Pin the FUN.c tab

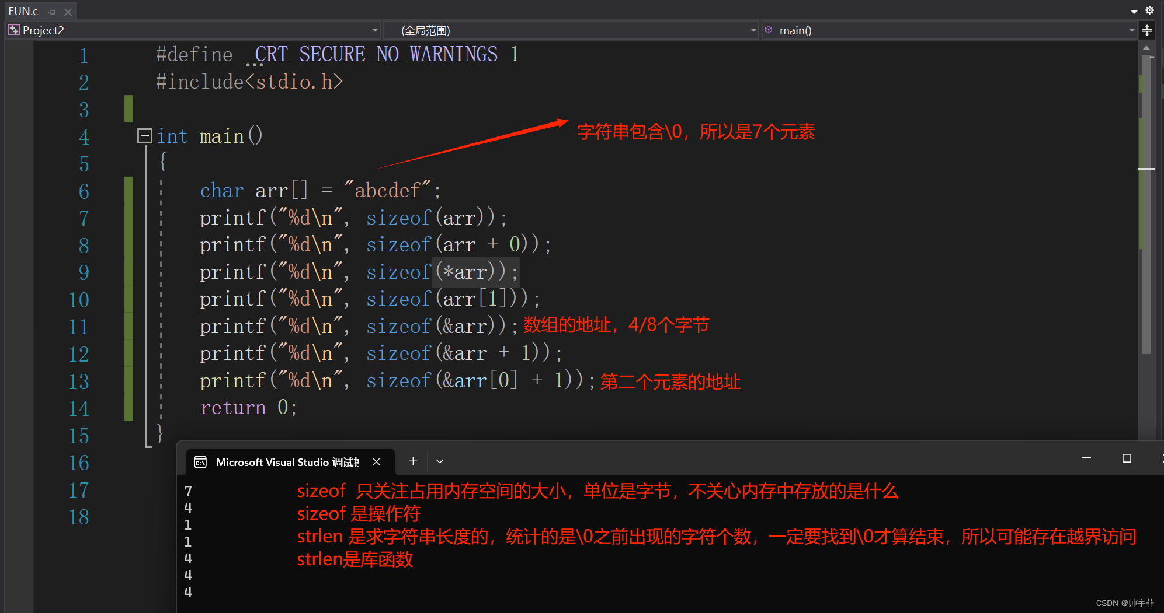pyautogui.click(x=52, y=12)
